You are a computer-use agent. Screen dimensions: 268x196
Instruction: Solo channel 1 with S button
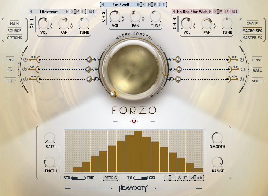pyautogui.click(x=72, y=12)
